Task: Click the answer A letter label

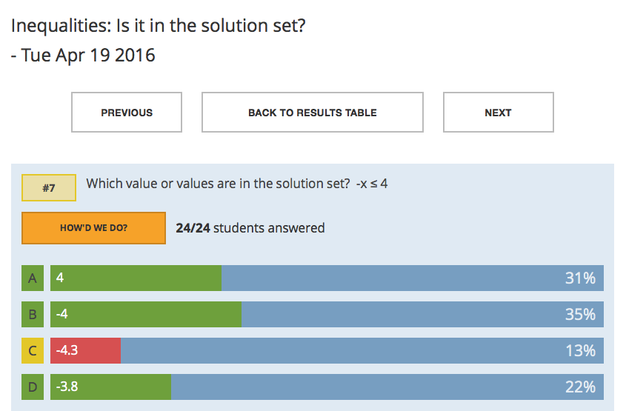Action: point(33,278)
